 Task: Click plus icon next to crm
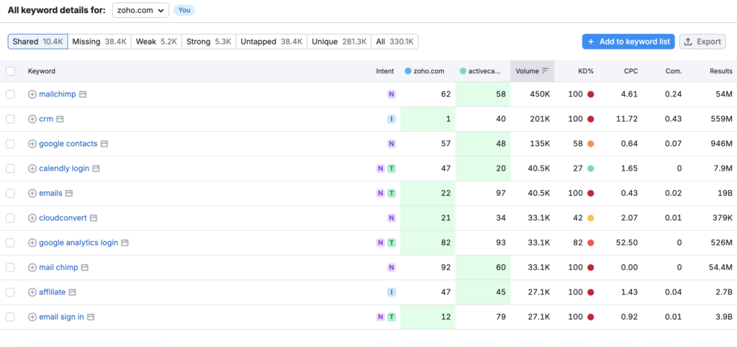(x=32, y=119)
